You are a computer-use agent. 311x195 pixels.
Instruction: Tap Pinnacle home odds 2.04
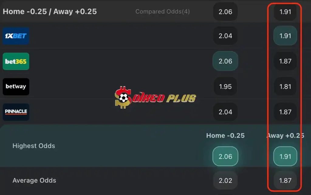click(225, 112)
